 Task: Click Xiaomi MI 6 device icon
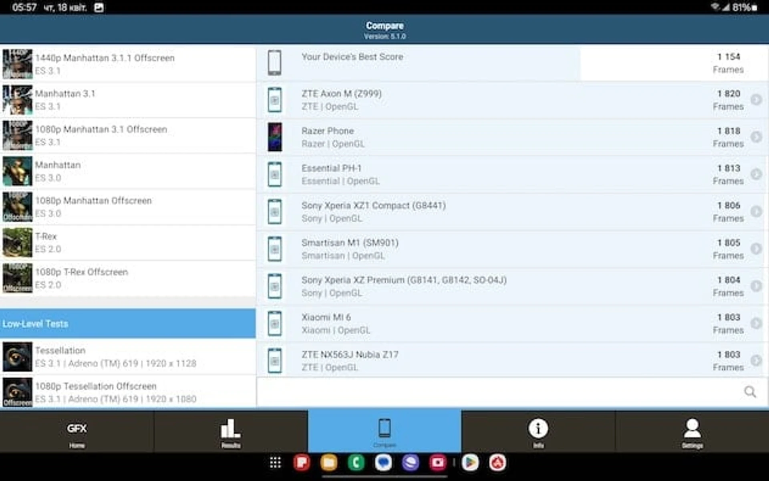coord(274,323)
